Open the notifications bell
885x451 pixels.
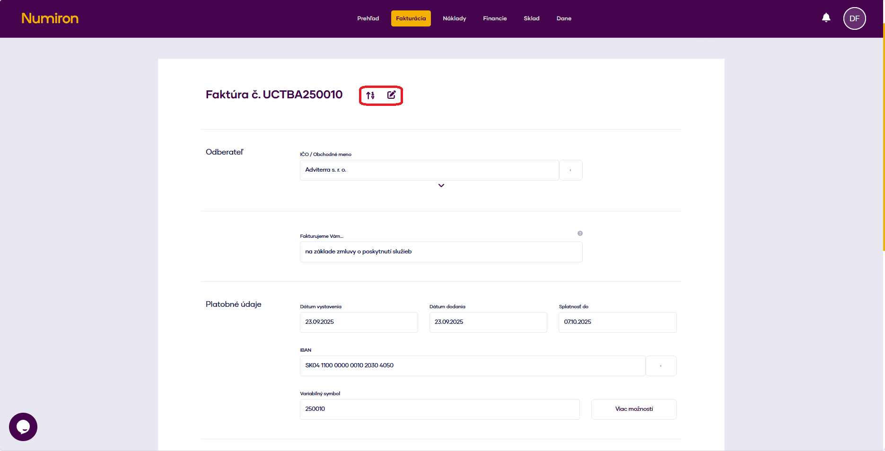(826, 17)
